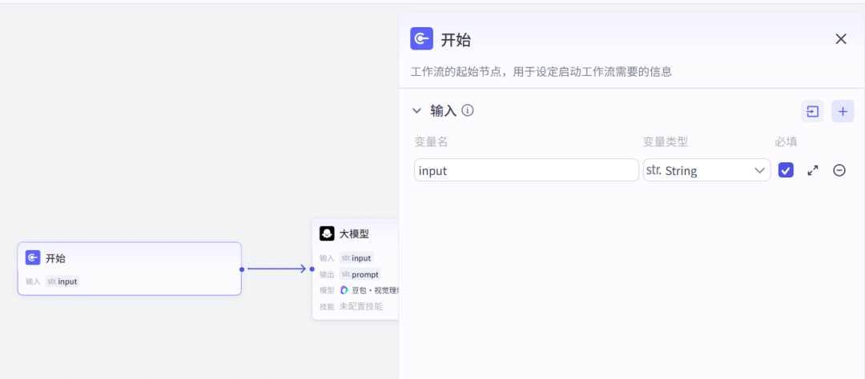
Task: Remove the input variable with the minus icon
Action: 839,170
